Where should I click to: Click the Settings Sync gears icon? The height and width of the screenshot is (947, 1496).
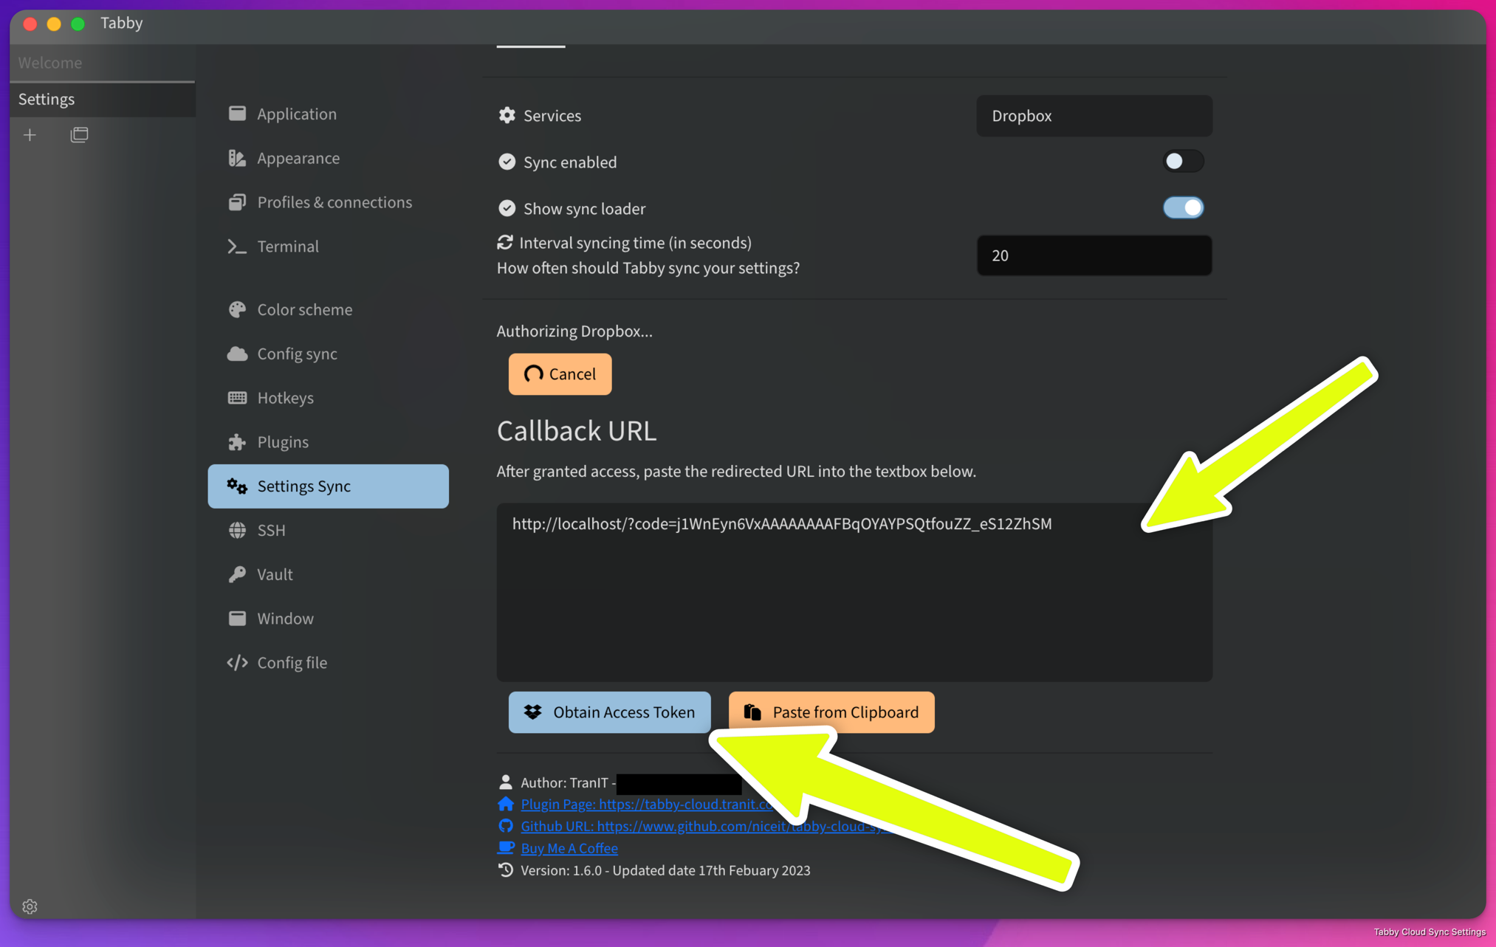[x=237, y=486]
